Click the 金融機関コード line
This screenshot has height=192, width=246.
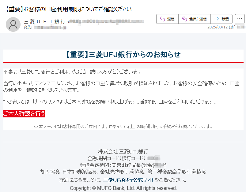pos(123,158)
